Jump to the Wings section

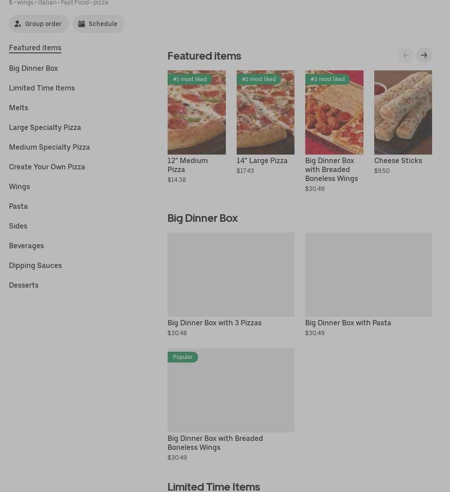pyautogui.click(x=19, y=186)
